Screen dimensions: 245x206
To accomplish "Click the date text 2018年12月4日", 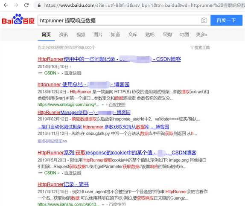I will pyautogui.click(x=52, y=92).
